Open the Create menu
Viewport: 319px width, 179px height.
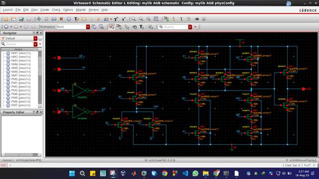click(x=44, y=10)
